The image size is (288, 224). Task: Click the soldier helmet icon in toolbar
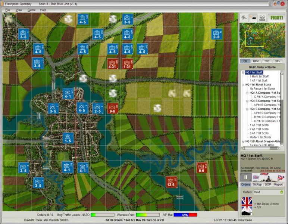pos(262,17)
